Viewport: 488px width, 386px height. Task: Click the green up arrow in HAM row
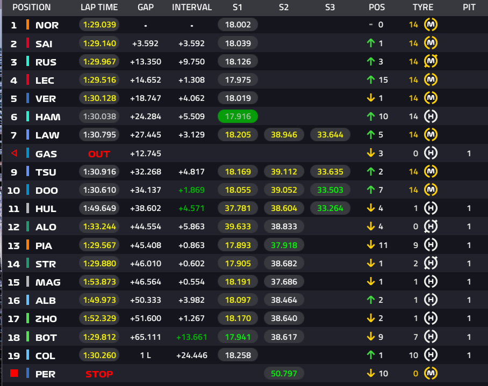click(371, 116)
